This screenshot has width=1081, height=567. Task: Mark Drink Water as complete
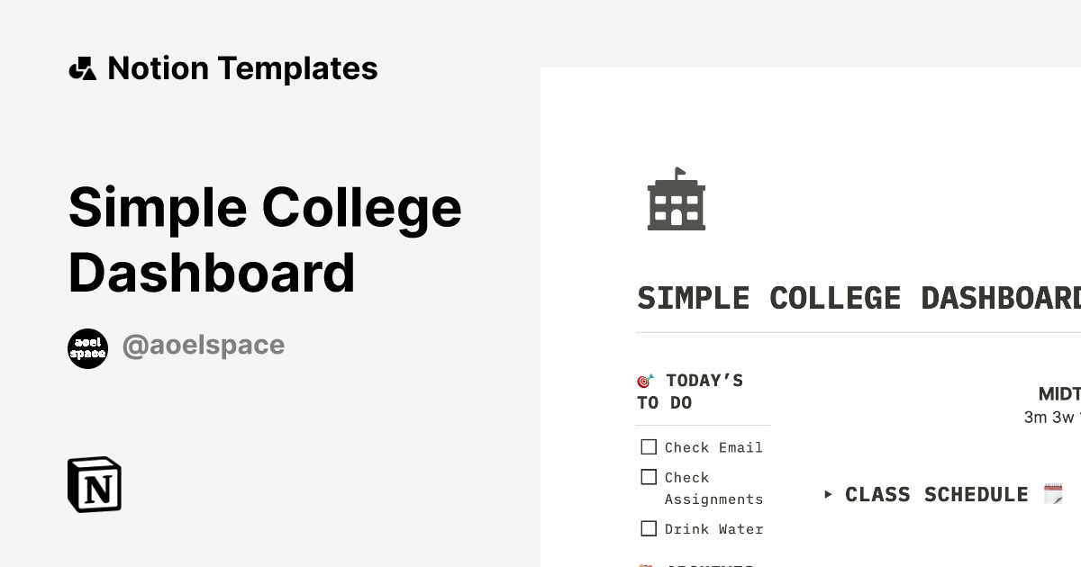649,528
